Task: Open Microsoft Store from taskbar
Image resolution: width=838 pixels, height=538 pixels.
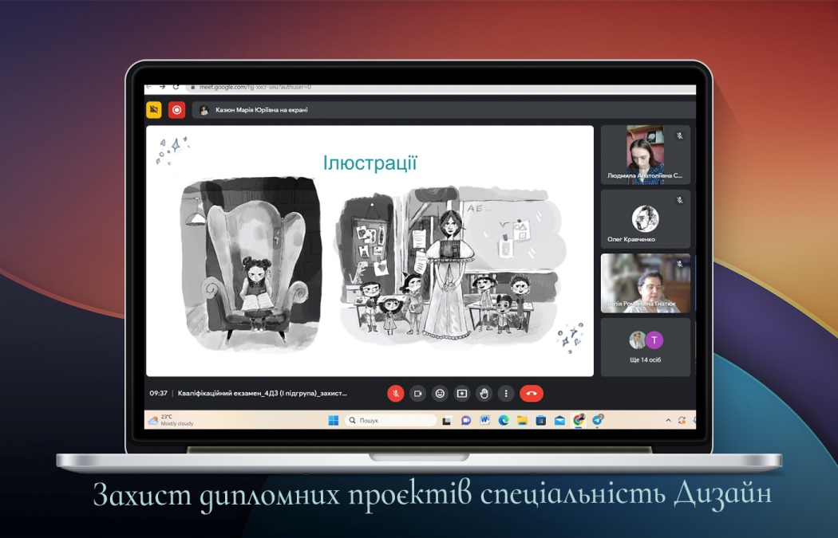Action: coord(541,421)
